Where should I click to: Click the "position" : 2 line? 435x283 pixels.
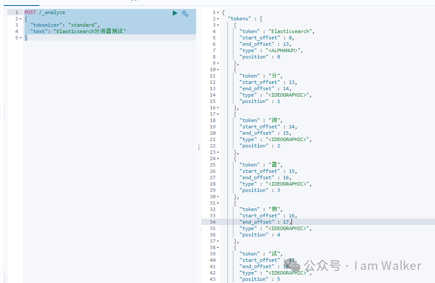pyautogui.click(x=260, y=146)
